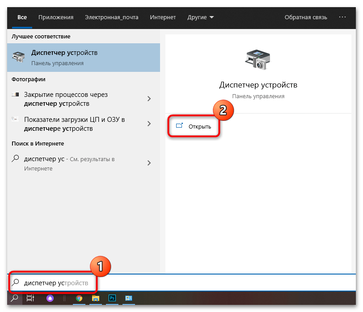Switch to Photoshop in the taskbar

tap(112, 298)
